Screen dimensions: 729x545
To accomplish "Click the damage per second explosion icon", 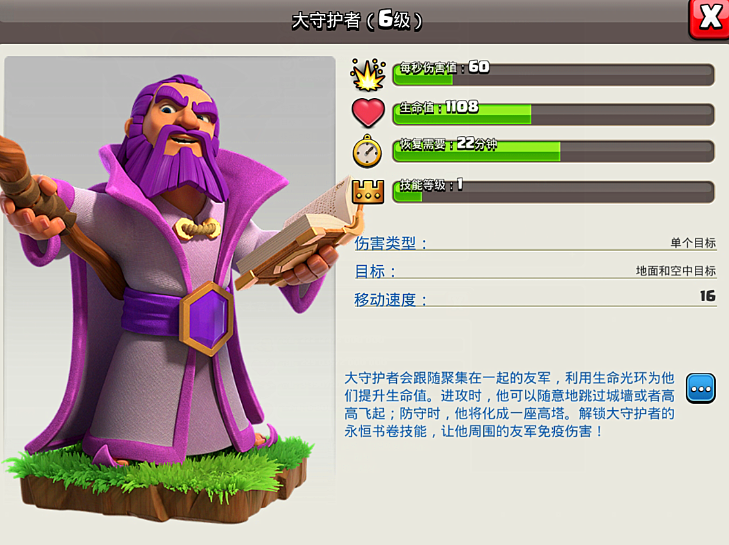I will pos(368,74).
